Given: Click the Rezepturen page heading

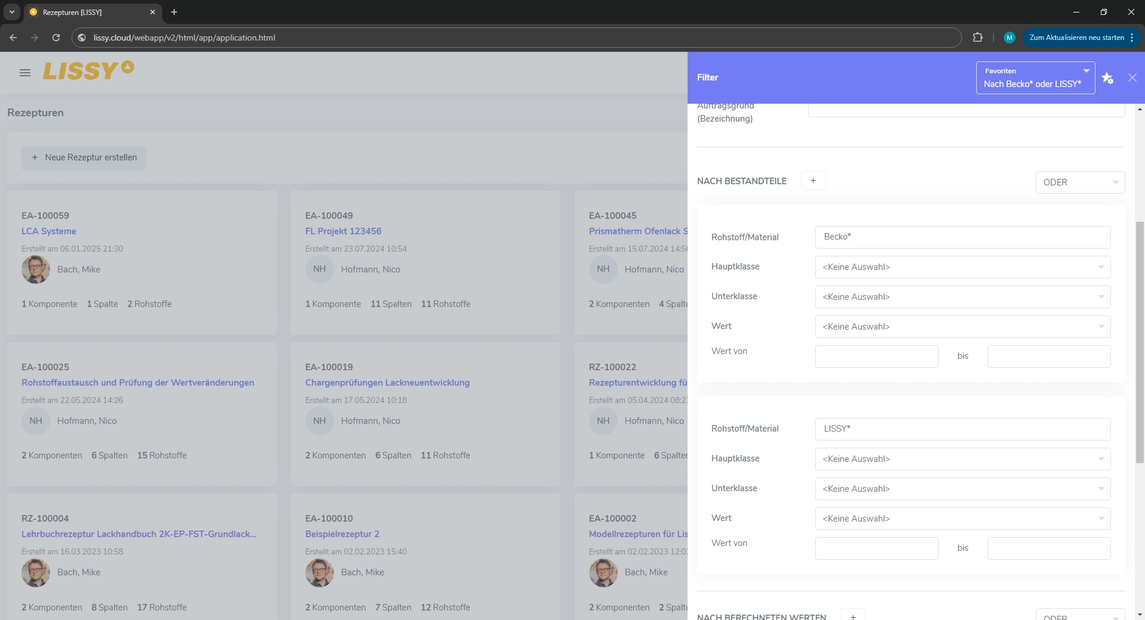Looking at the screenshot, I should (35, 113).
